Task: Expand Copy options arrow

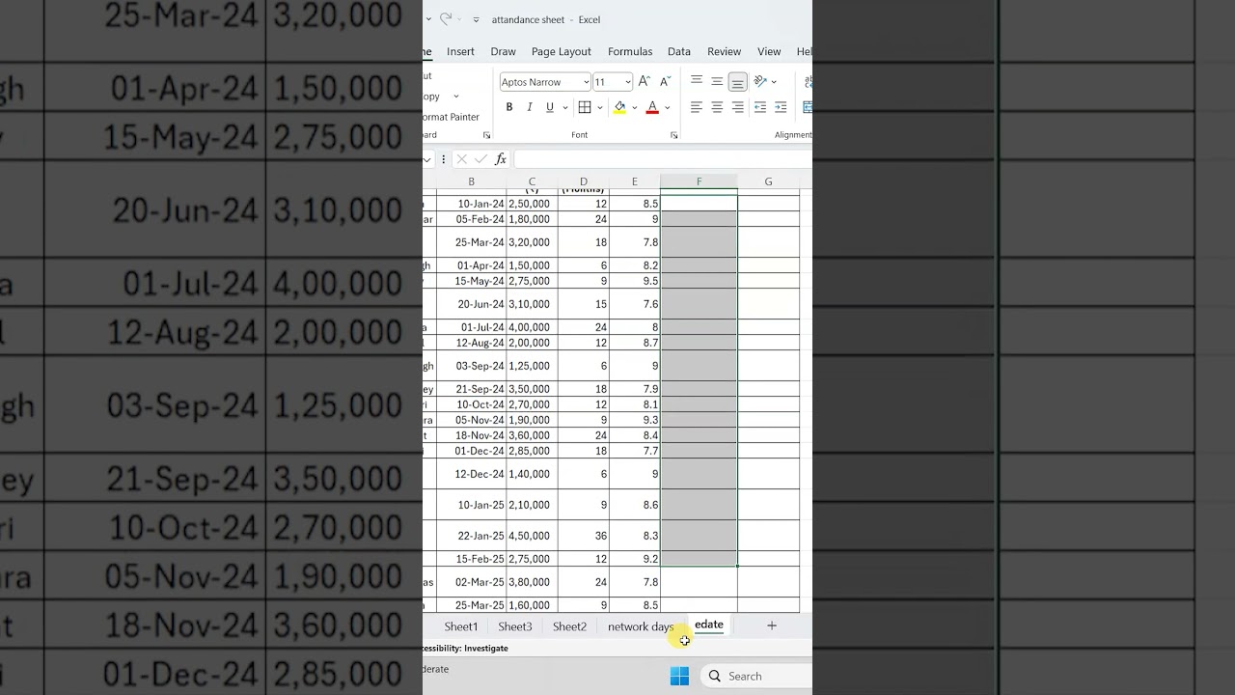Action: pos(456,97)
